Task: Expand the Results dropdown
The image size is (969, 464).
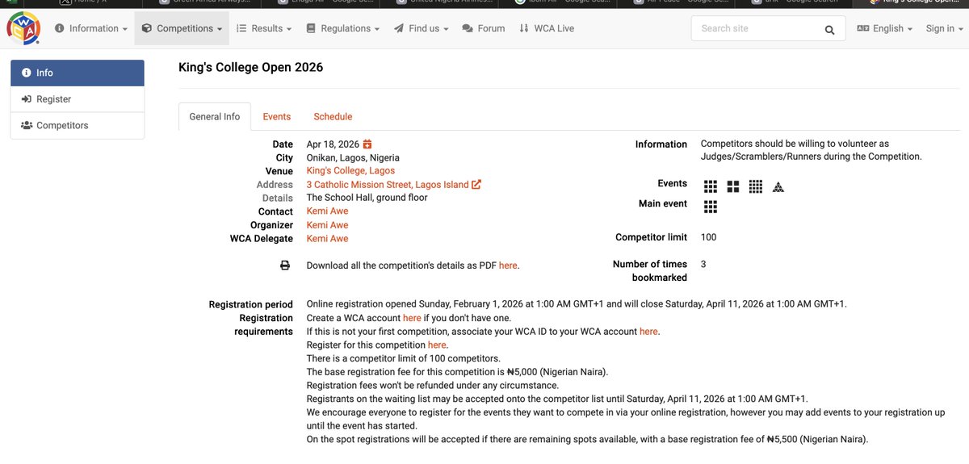Action: coord(264,28)
